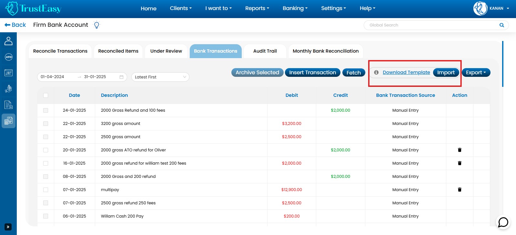Click the Insert Transaction button
516x235 pixels.
(312, 73)
